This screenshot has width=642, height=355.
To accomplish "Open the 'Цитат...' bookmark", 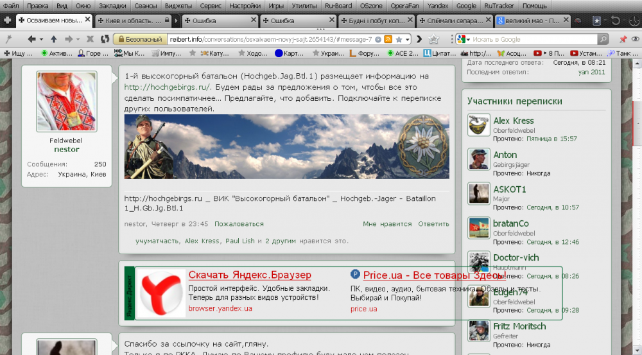I will [x=439, y=53].
